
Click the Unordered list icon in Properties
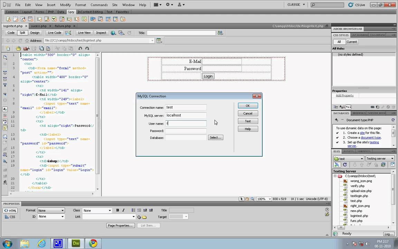click(x=133, y=210)
